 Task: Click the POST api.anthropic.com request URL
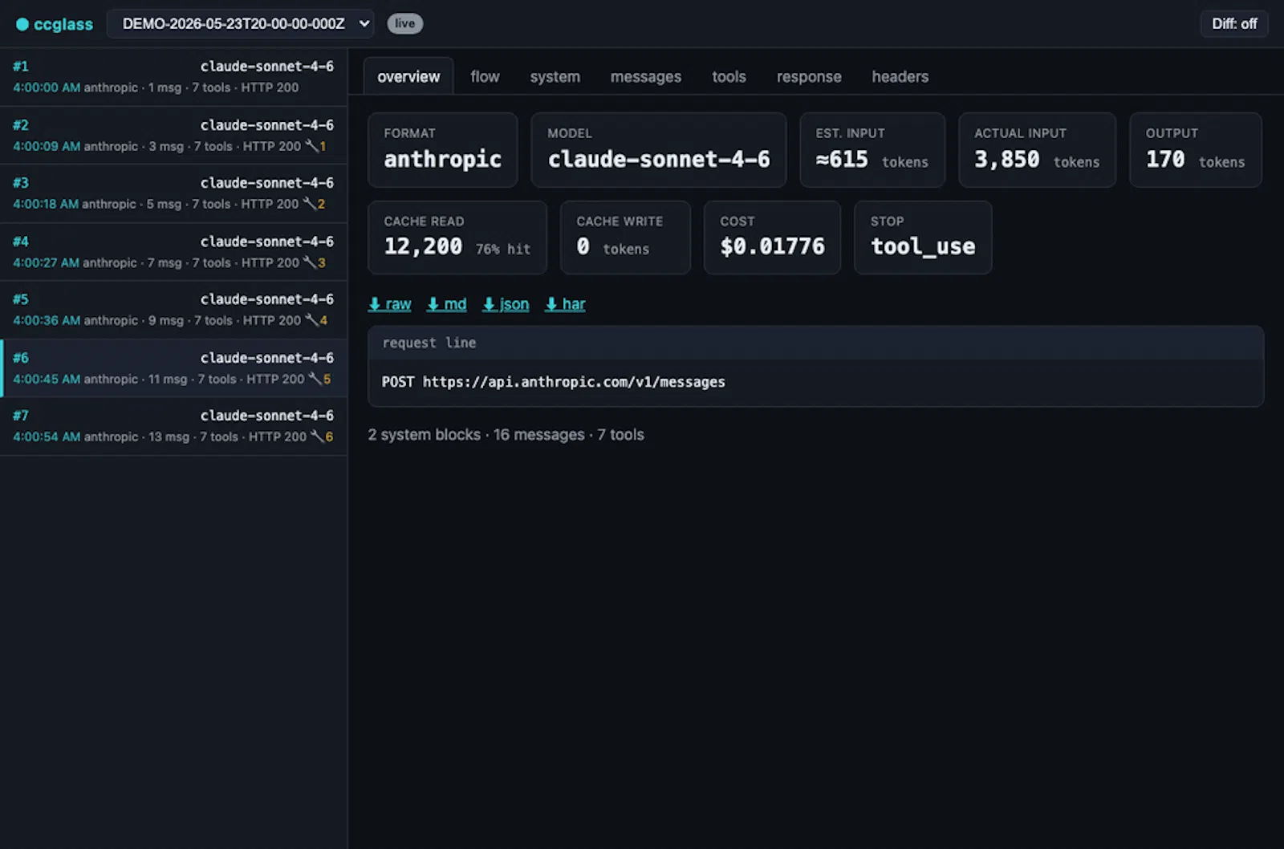[553, 382]
